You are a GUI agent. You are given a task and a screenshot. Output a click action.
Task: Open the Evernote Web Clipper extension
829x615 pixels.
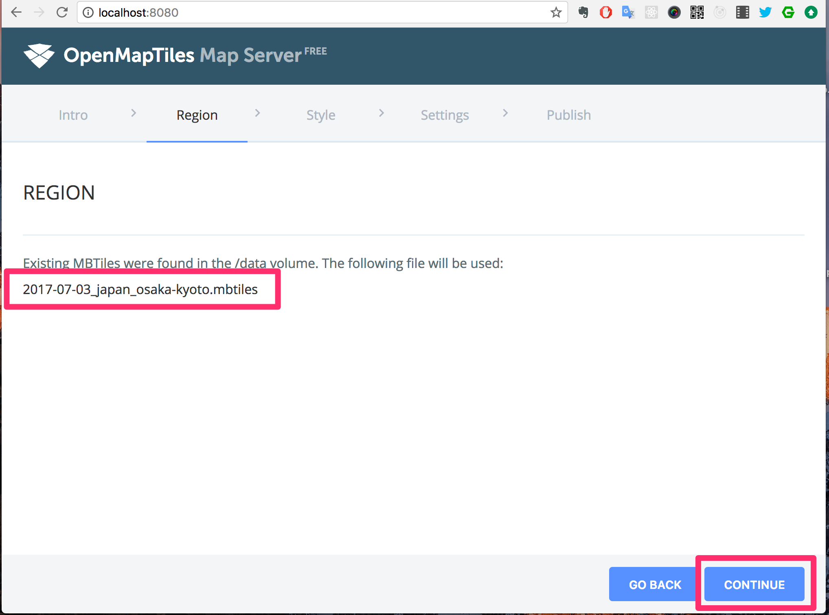click(583, 12)
